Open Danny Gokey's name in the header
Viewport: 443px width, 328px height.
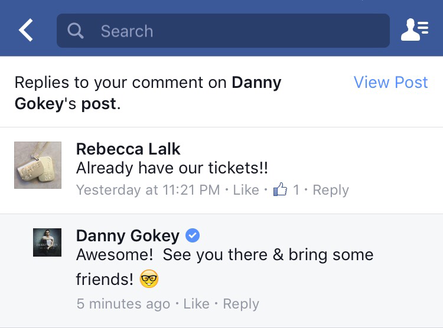tap(256, 83)
